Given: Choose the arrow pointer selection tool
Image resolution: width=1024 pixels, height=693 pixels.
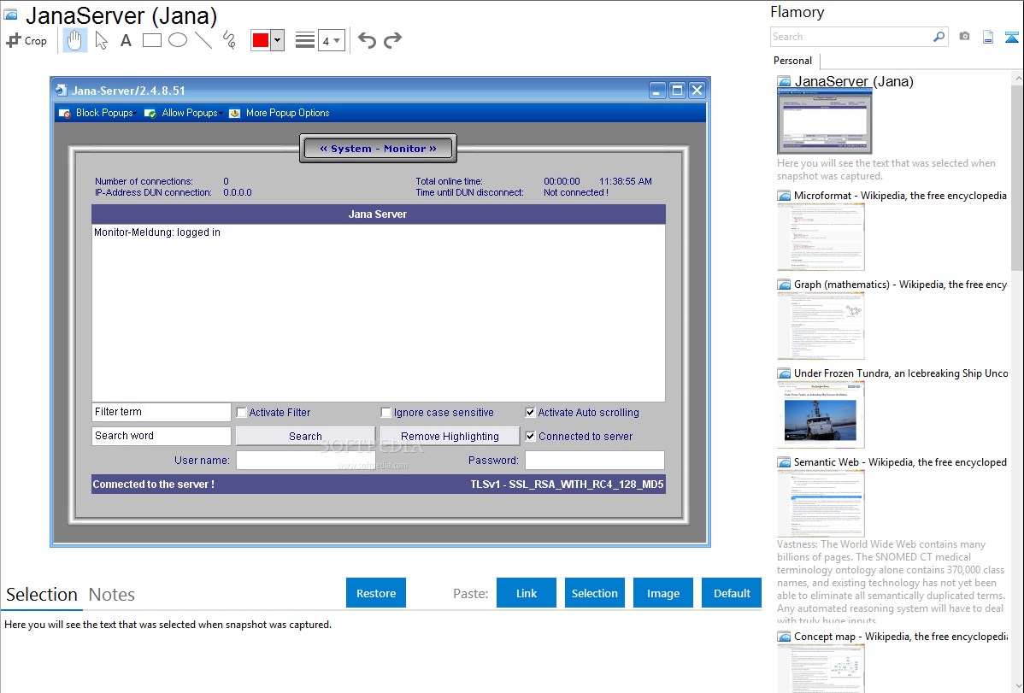Looking at the screenshot, I should 101,40.
